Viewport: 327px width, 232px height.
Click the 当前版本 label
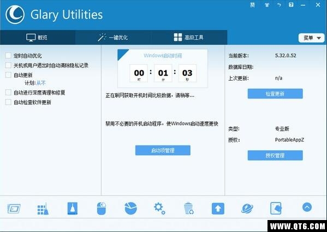coord(239,56)
